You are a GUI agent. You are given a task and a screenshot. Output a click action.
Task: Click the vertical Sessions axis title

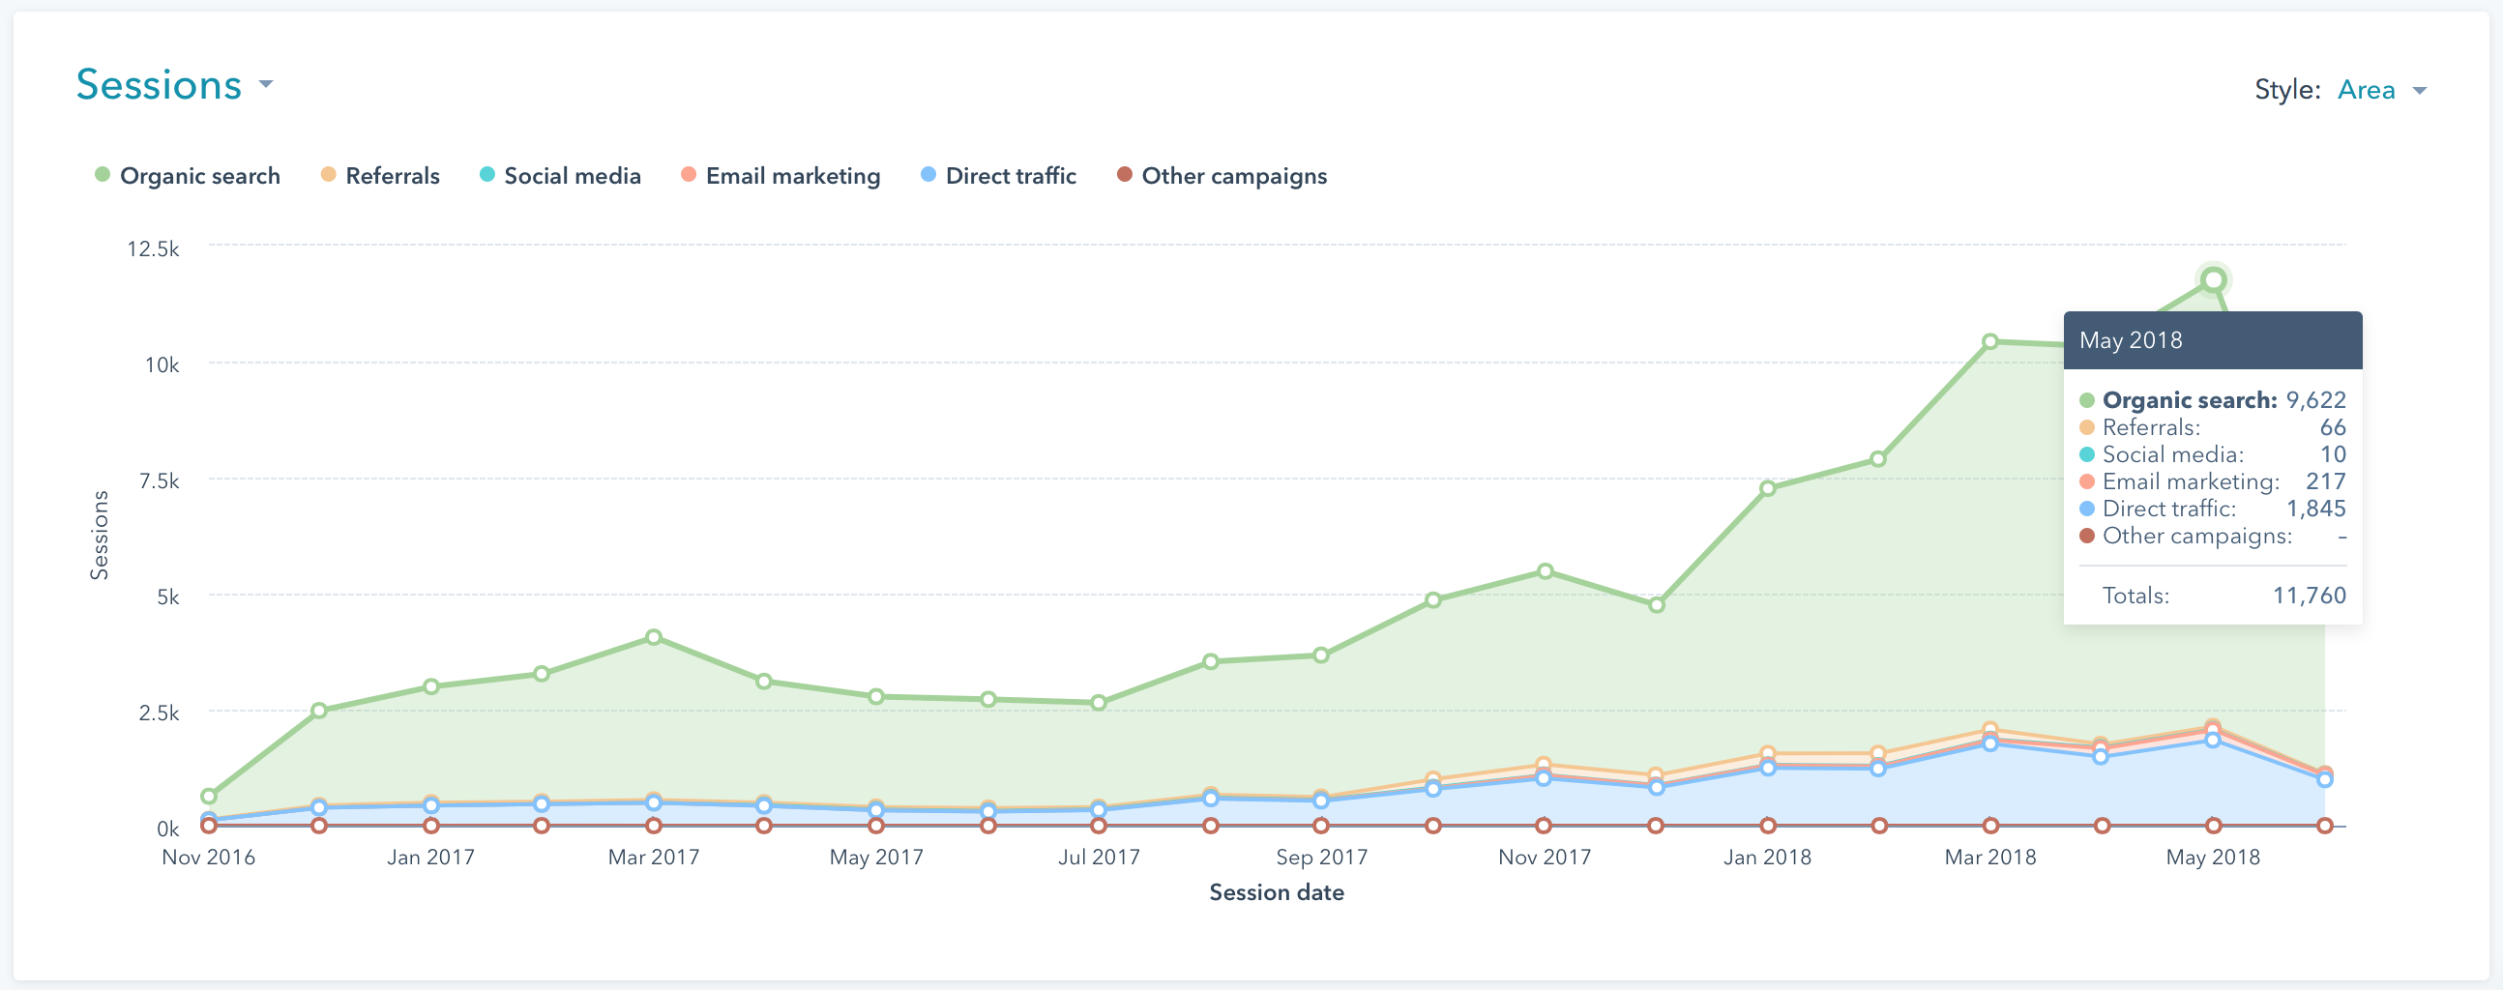tap(99, 536)
